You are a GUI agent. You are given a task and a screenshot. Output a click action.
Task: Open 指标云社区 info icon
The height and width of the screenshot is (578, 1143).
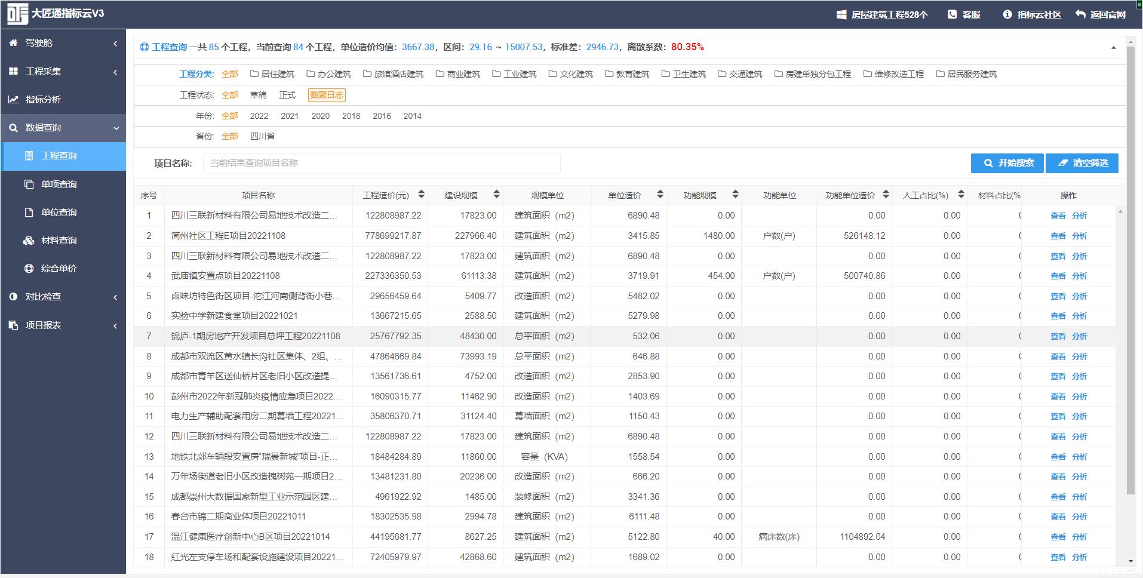tap(1007, 14)
